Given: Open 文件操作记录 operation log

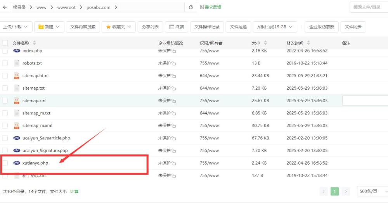Looking at the screenshot, I should 207,27.
